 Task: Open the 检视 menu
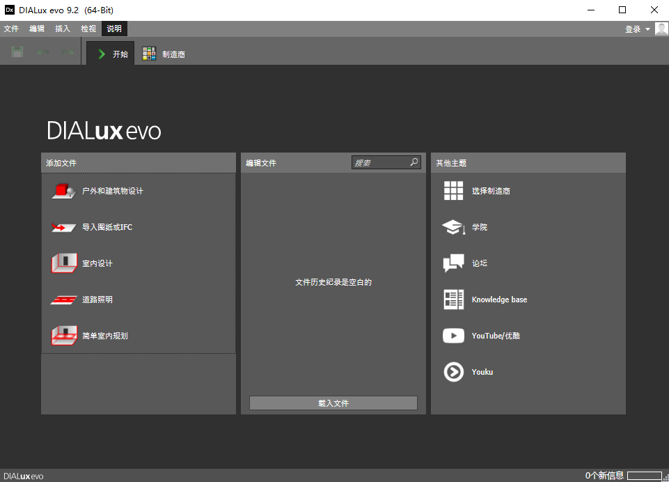[x=88, y=29]
